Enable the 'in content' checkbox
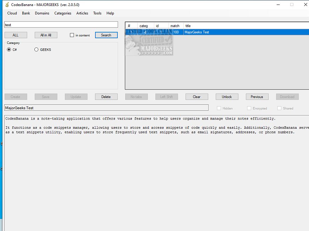 pos(72,35)
